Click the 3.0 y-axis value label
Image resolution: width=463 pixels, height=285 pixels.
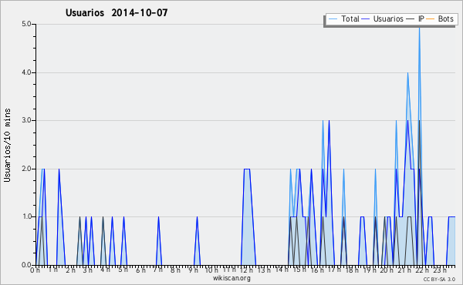[26, 120]
